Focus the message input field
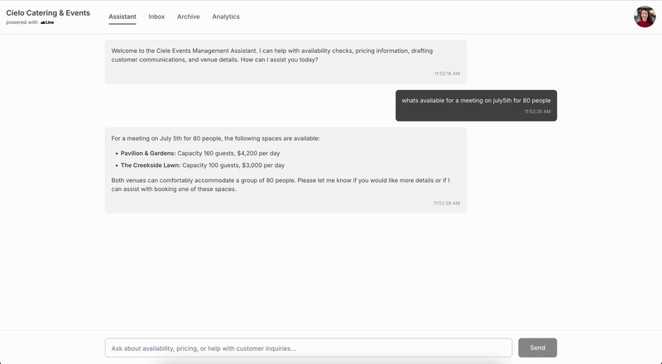Image resolution: width=662 pixels, height=364 pixels. pos(309,348)
